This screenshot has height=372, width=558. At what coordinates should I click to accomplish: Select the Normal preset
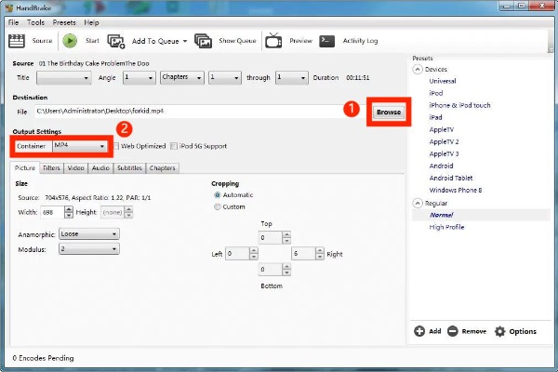click(441, 215)
